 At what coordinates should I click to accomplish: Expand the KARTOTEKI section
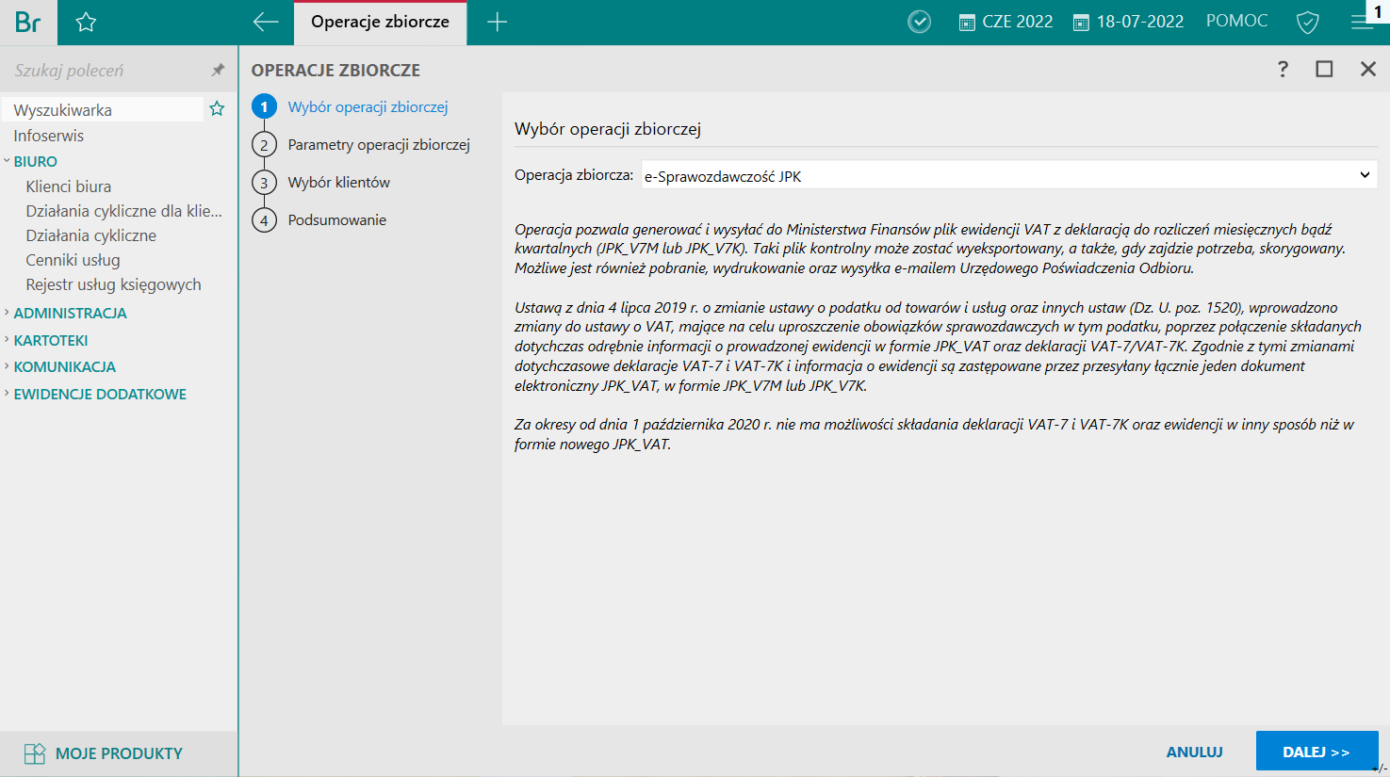51,340
